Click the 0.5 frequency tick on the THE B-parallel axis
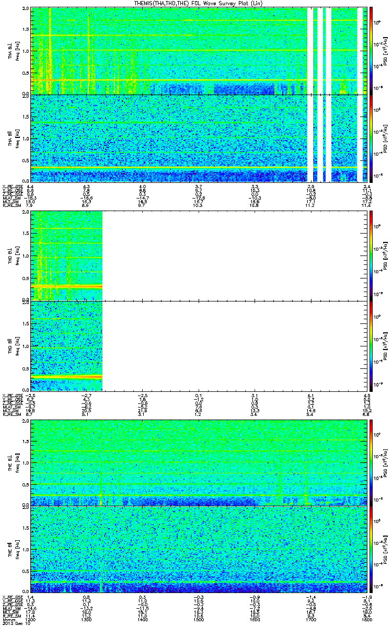This screenshot has width=392, height=627. point(26,571)
